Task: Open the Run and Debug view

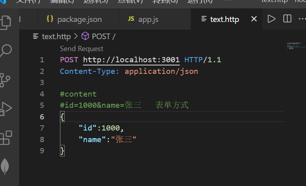Action: coord(6,108)
